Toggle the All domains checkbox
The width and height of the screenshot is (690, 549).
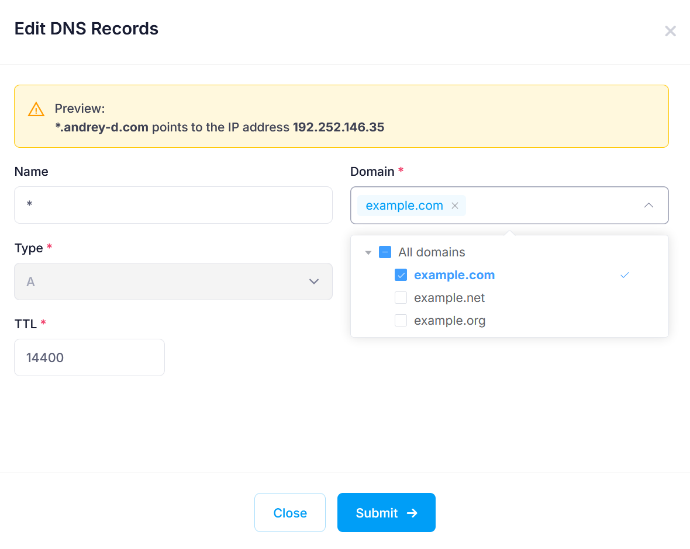coord(385,252)
